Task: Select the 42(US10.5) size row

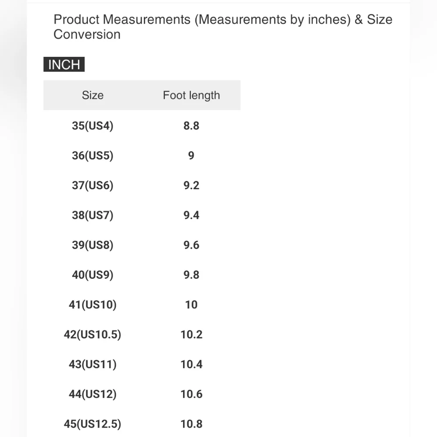Action: click(142, 334)
